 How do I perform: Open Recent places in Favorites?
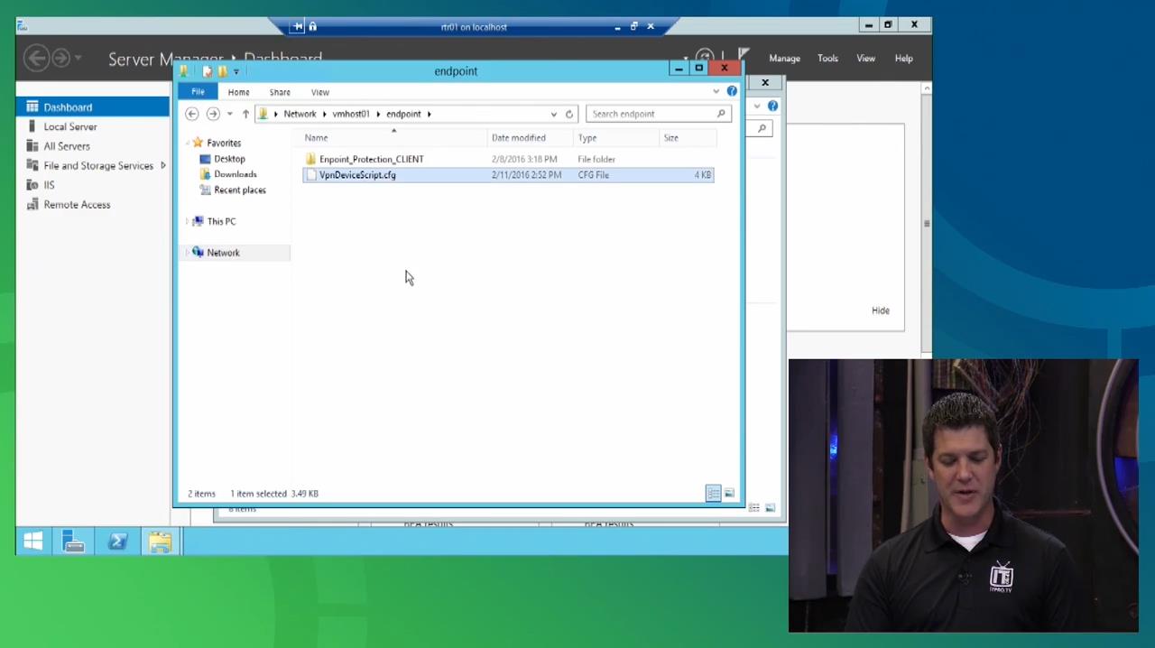(x=240, y=190)
